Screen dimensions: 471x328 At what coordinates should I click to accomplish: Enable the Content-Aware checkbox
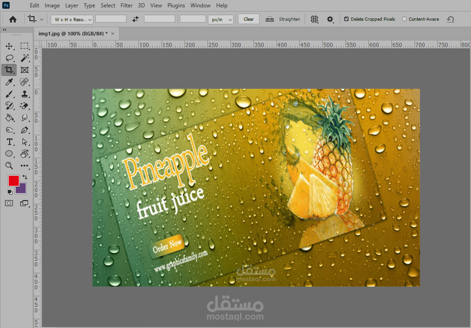[x=404, y=19]
